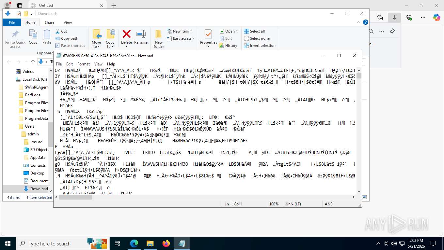Click the red Delete icon

(126, 34)
